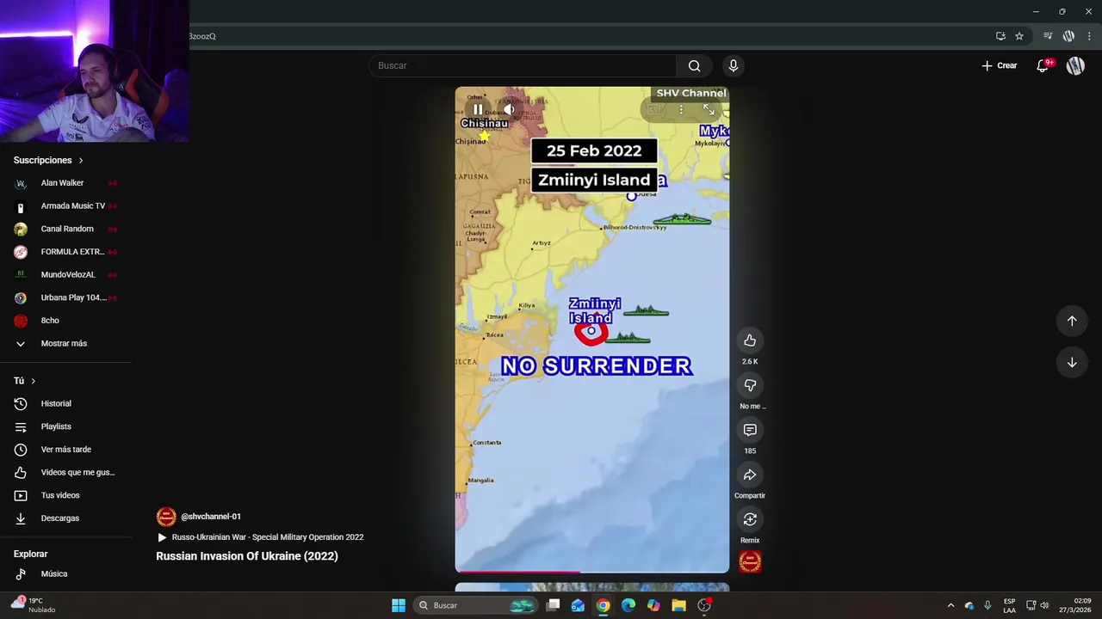Open the weather widget showing 19°C
The height and width of the screenshot is (619, 1102).
click(x=34, y=605)
